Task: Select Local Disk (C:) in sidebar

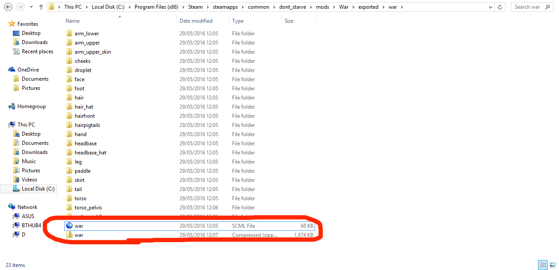Action: (x=29, y=189)
